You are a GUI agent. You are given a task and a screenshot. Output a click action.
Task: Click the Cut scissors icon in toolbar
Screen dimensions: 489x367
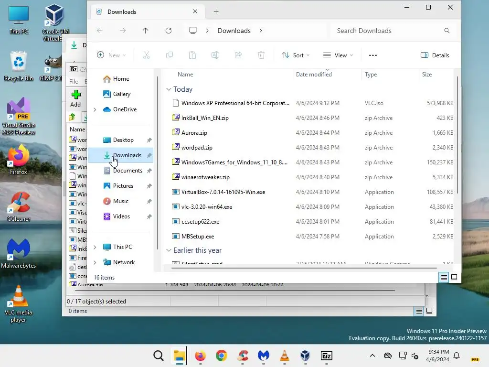[146, 55]
